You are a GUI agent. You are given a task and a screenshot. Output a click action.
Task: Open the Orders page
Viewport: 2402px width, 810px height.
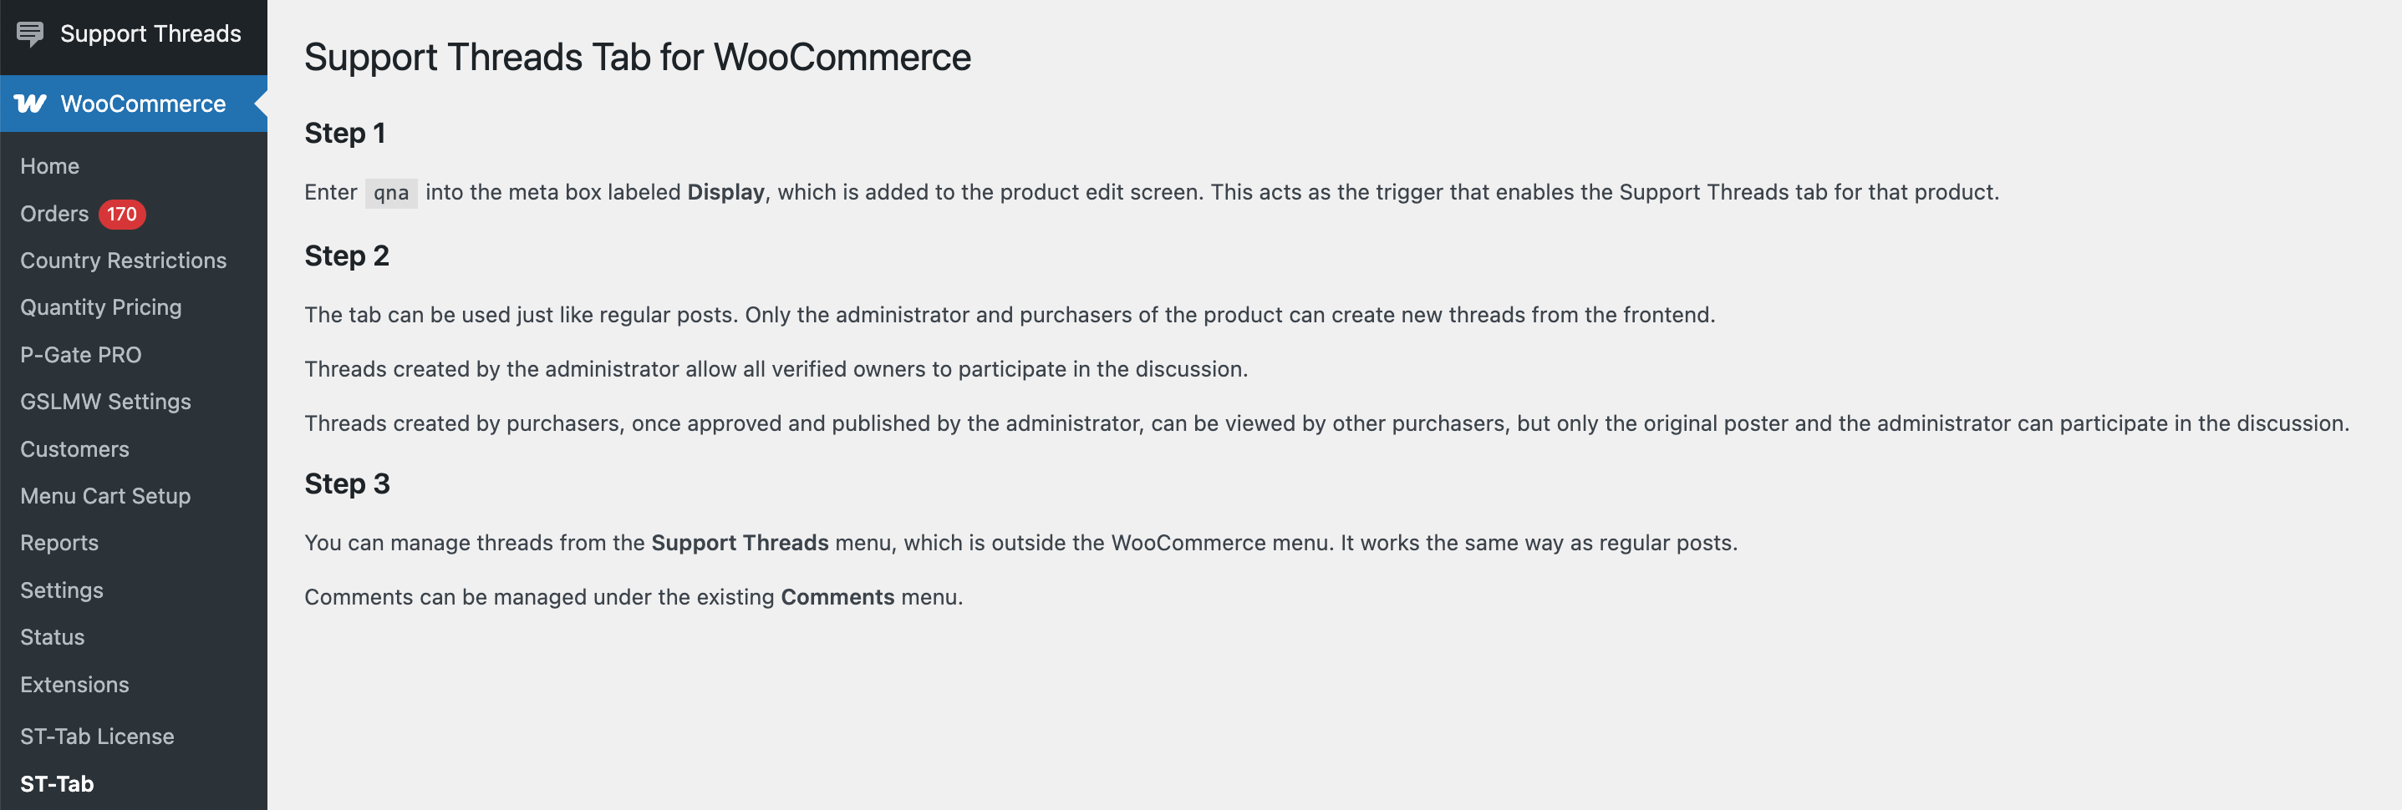pyautogui.click(x=54, y=214)
